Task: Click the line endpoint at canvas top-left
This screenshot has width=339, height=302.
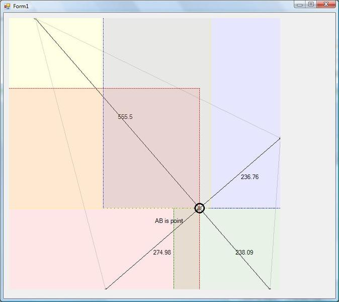Action: click(35, 19)
